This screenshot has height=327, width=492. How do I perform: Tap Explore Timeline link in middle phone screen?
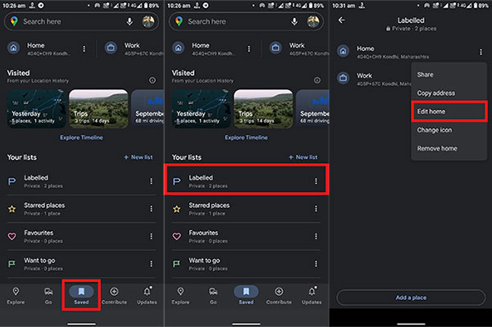pos(246,138)
